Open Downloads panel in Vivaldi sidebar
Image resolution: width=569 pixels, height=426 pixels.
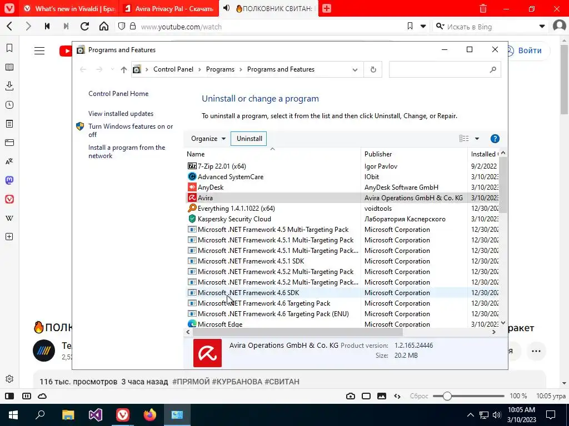pyautogui.click(x=9, y=86)
